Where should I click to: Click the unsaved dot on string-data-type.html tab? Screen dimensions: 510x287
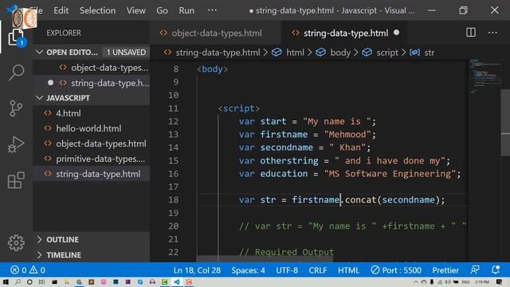pyautogui.click(x=396, y=33)
